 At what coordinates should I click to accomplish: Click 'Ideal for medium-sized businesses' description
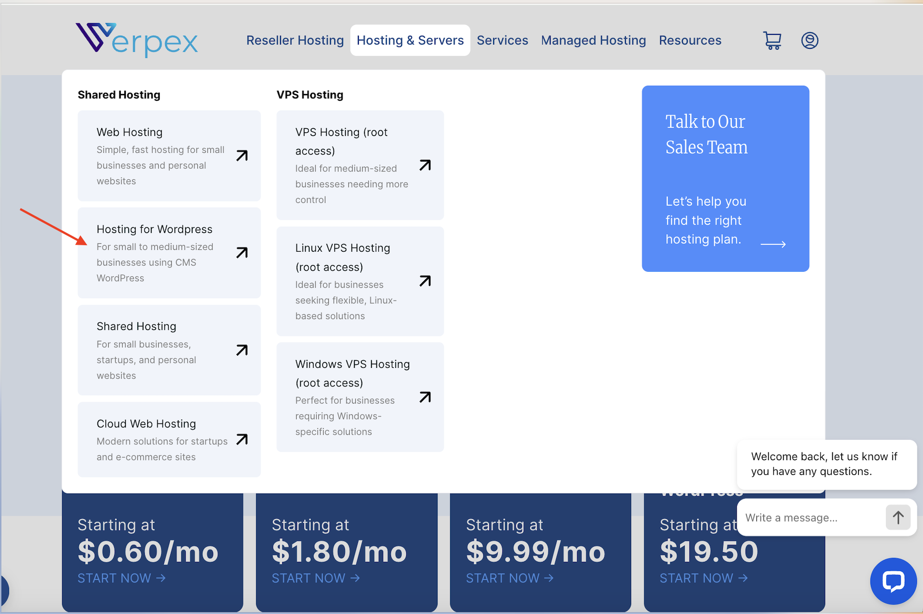click(351, 184)
